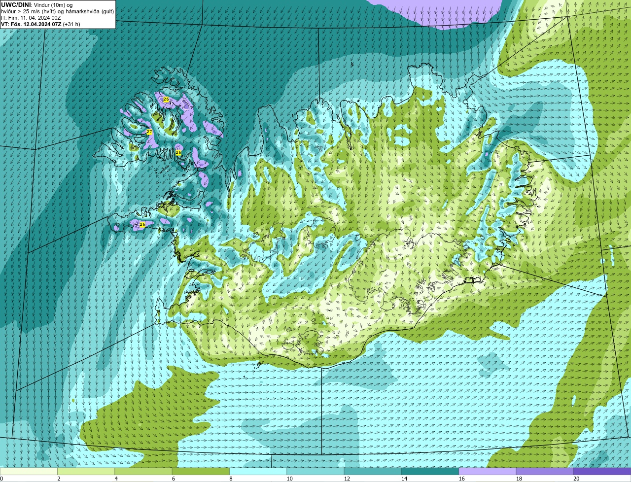Click the yellow "27" gust label in Westfjords
The height and width of the screenshot is (482, 631).
[x=149, y=132]
